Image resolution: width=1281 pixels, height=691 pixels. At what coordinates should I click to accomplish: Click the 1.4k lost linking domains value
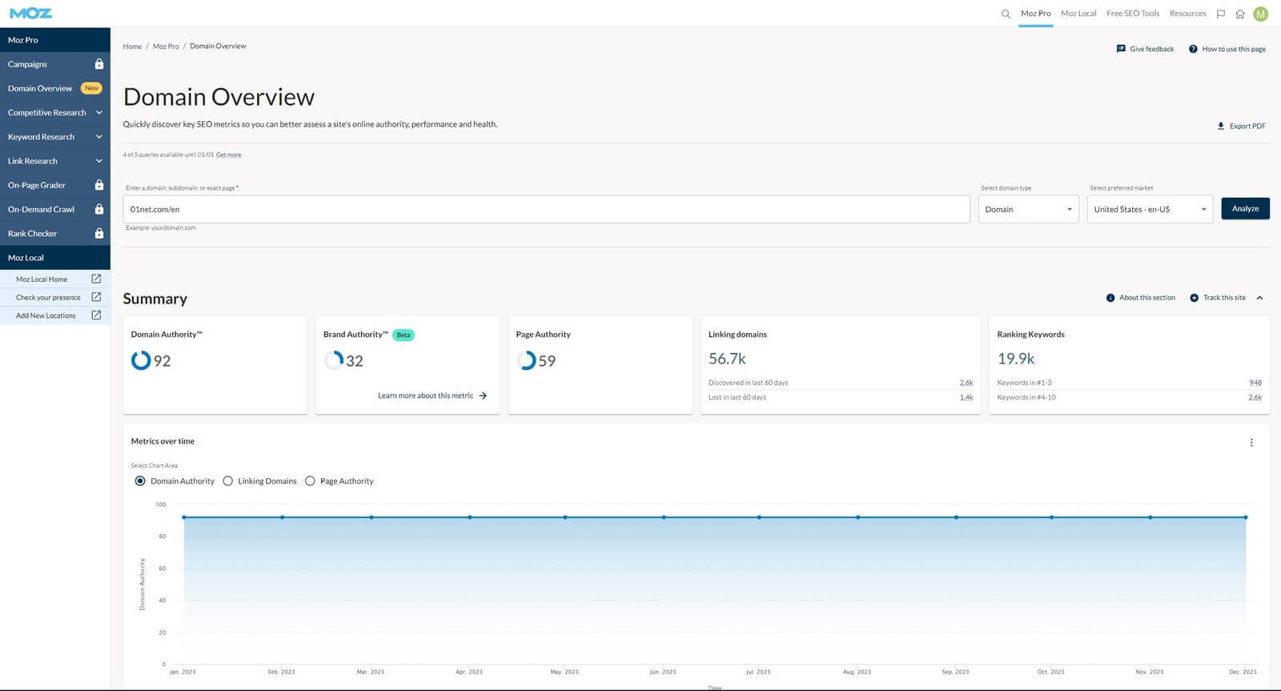click(x=966, y=397)
